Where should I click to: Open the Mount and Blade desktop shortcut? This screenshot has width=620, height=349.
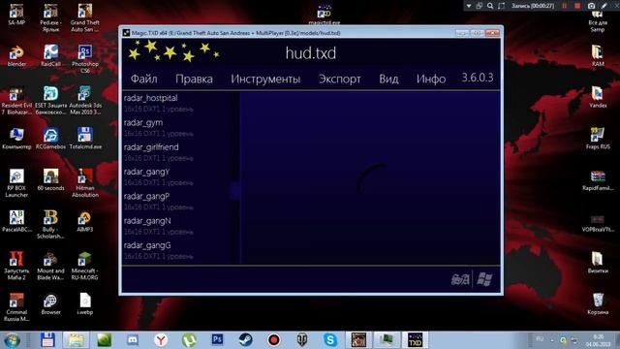(50, 266)
